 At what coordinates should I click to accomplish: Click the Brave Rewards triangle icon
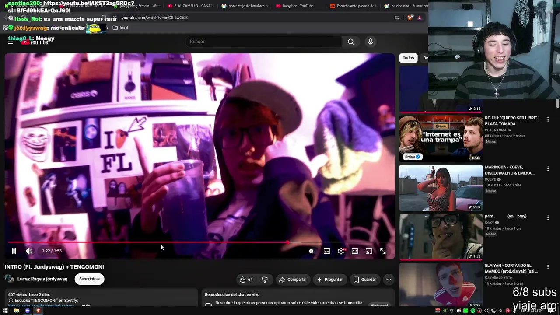coord(419,17)
